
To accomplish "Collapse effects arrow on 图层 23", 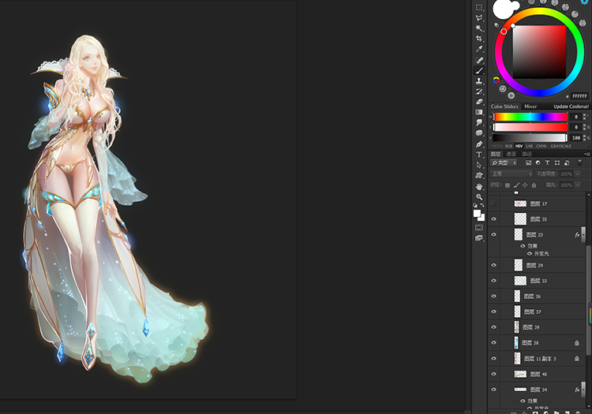I will [583, 234].
